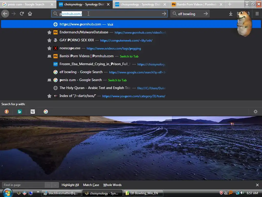This screenshot has height=197, width=262.
Task: Open search settings gear icon
Action: pyautogui.click(x=256, y=112)
